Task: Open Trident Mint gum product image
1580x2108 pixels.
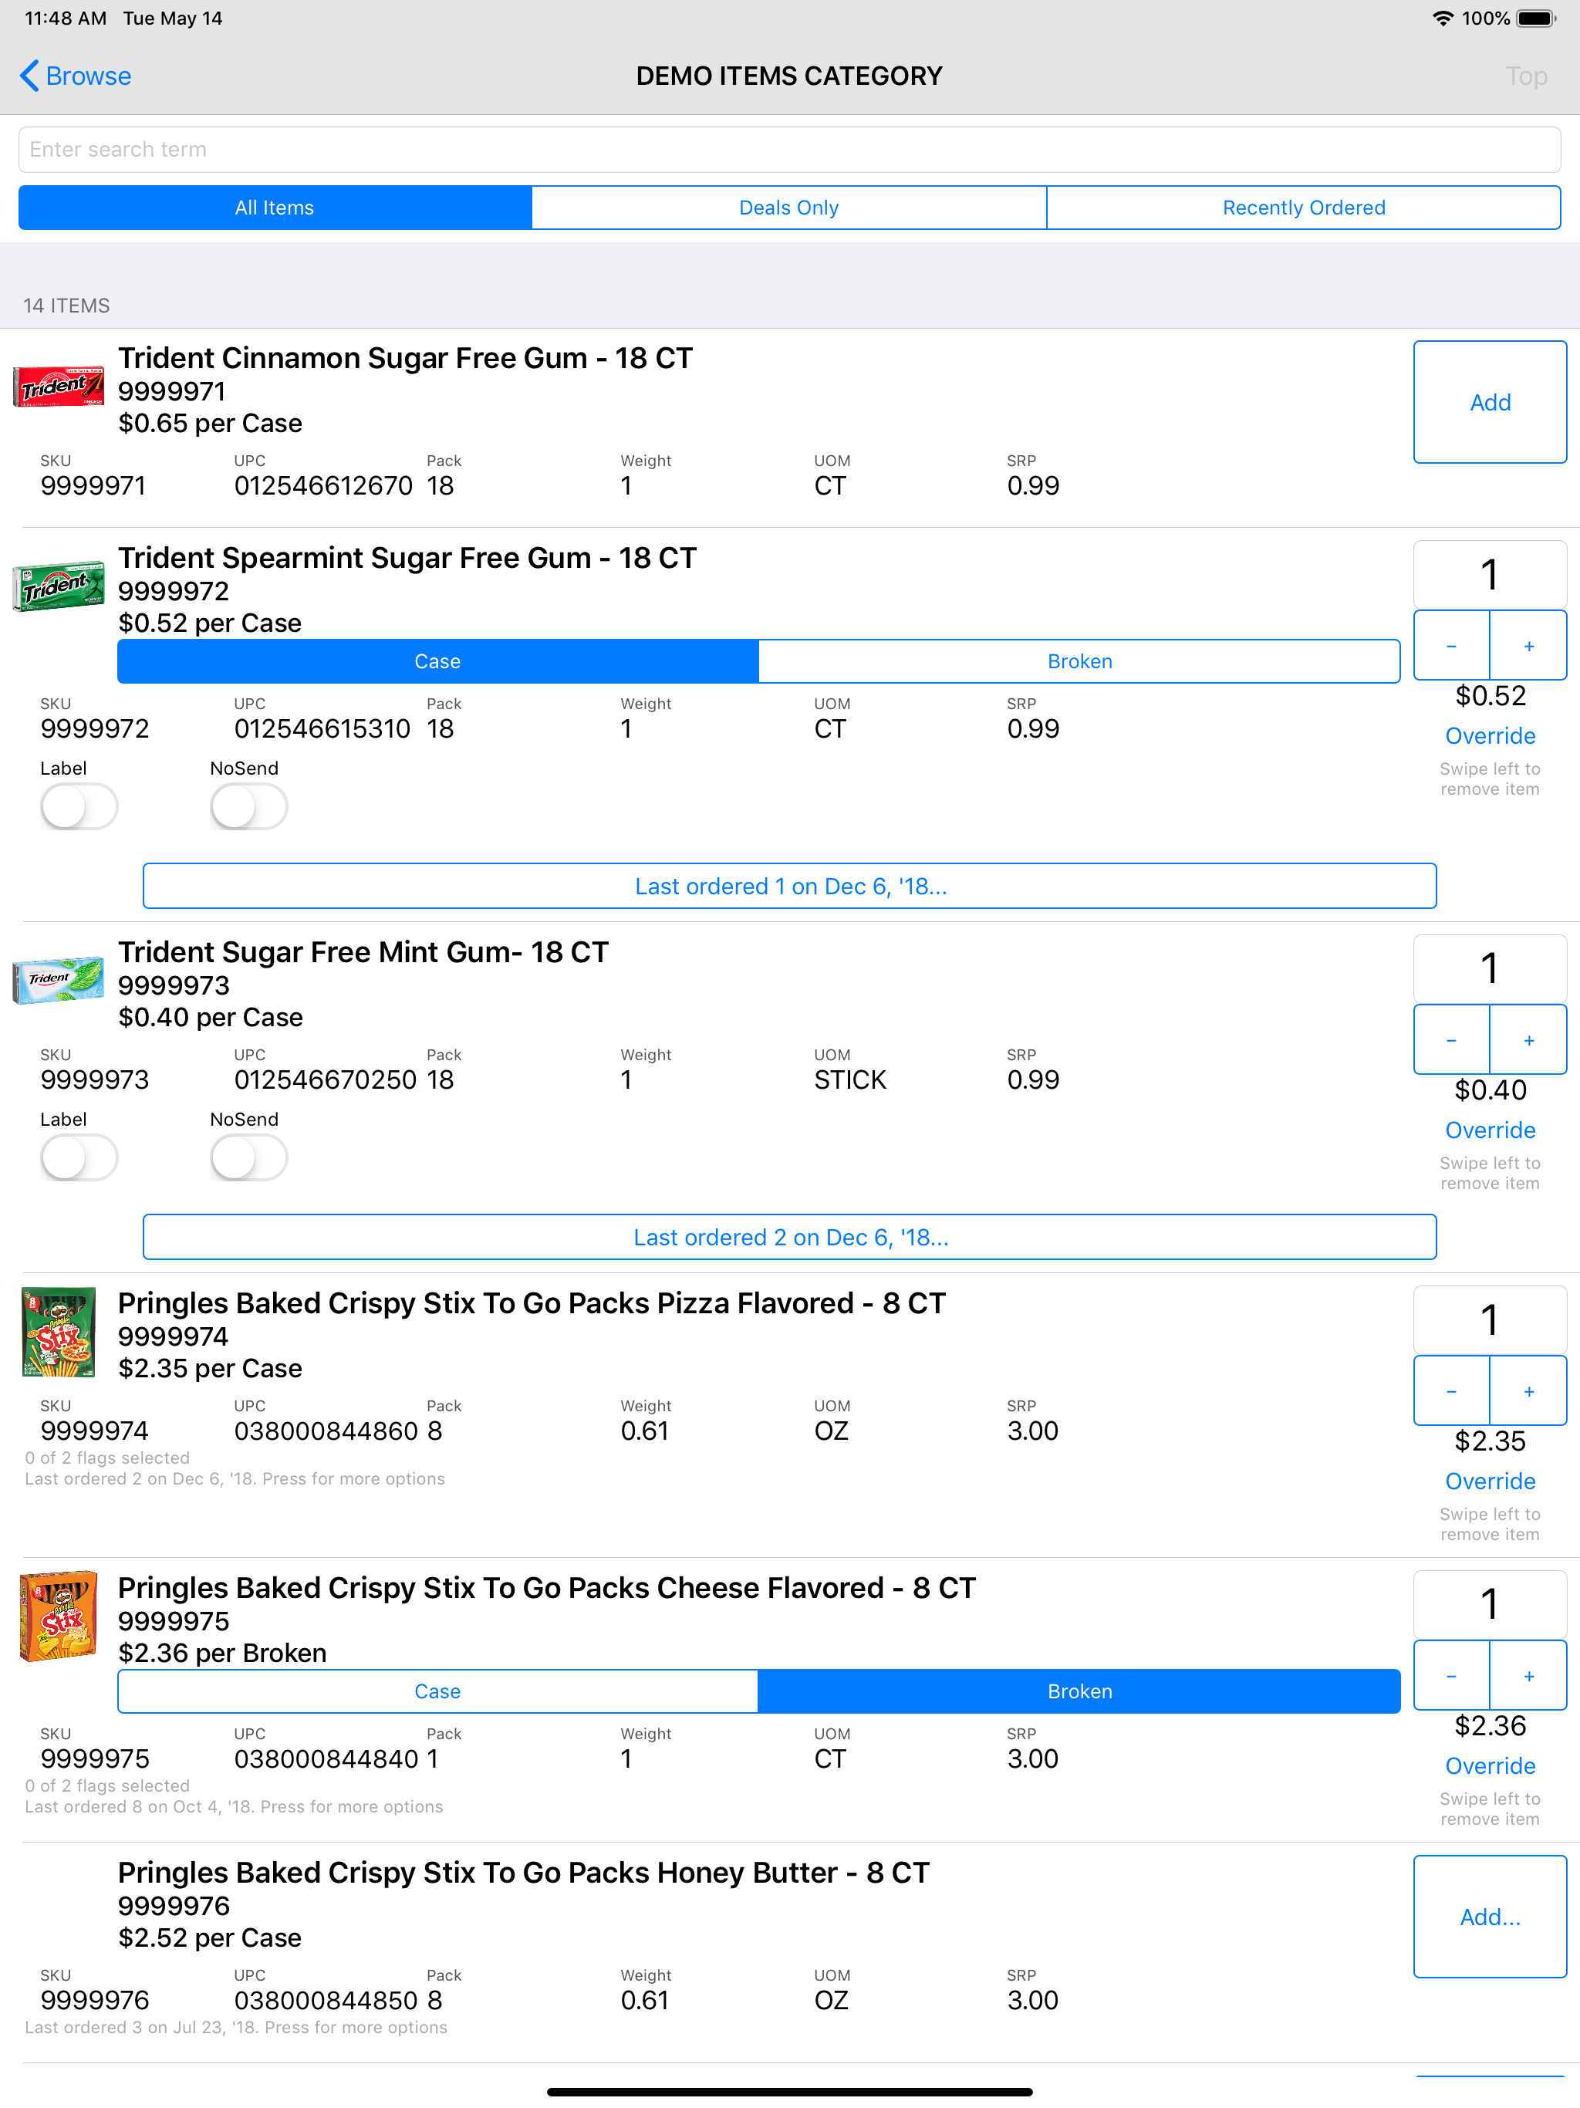Action: tap(59, 980)
